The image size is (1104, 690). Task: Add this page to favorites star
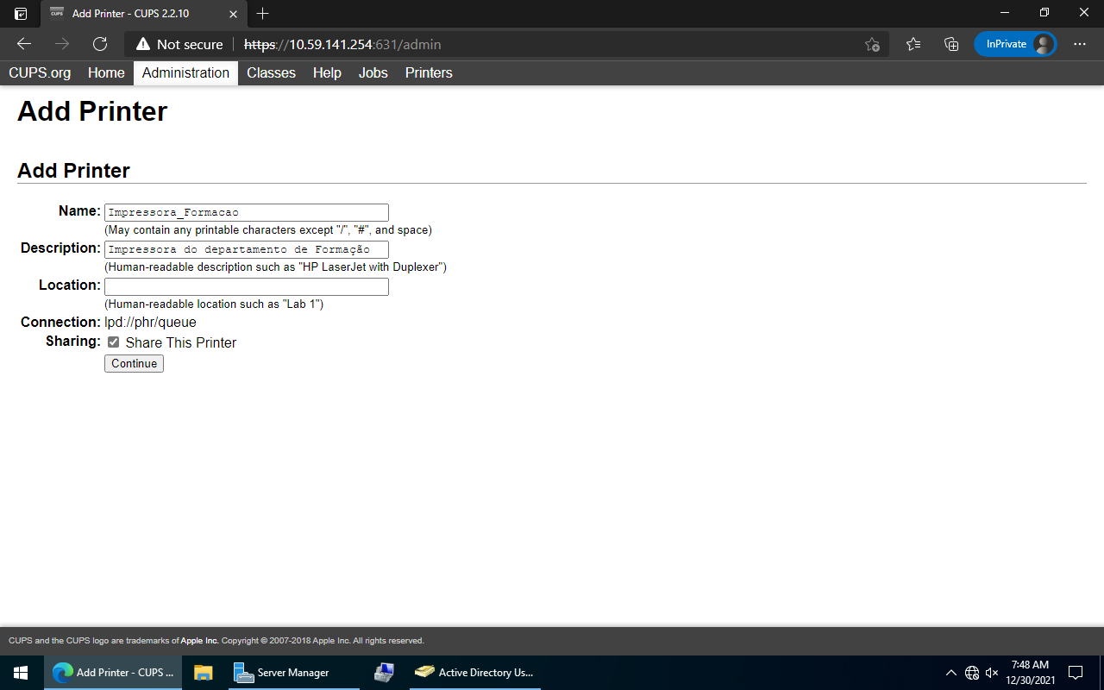click(872, 44)
